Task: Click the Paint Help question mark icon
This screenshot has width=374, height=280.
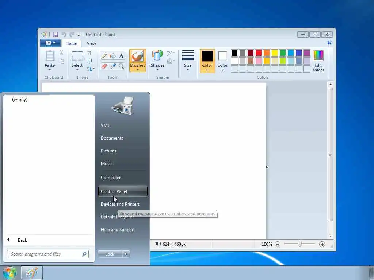Action: (329, 43)
